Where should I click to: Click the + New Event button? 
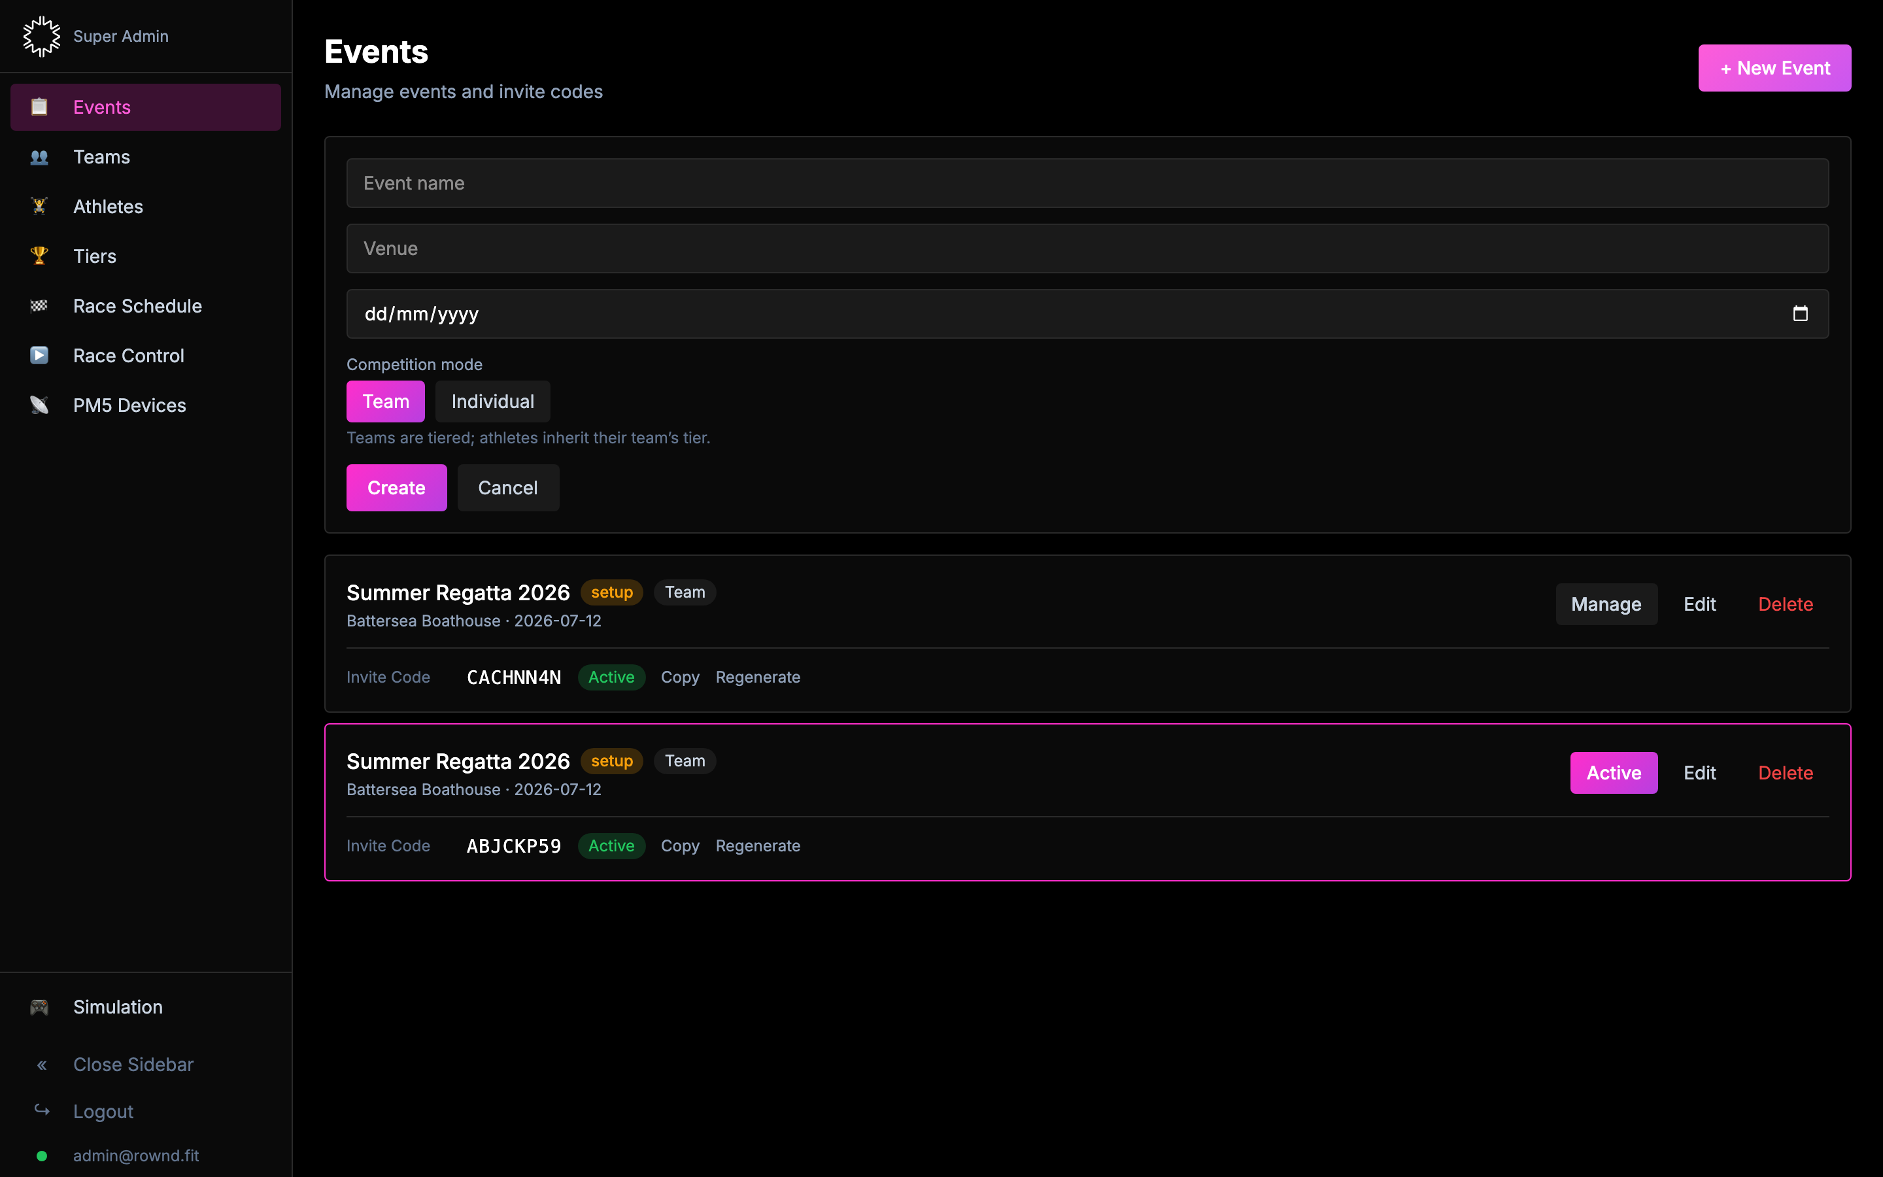coord(1774,68)
